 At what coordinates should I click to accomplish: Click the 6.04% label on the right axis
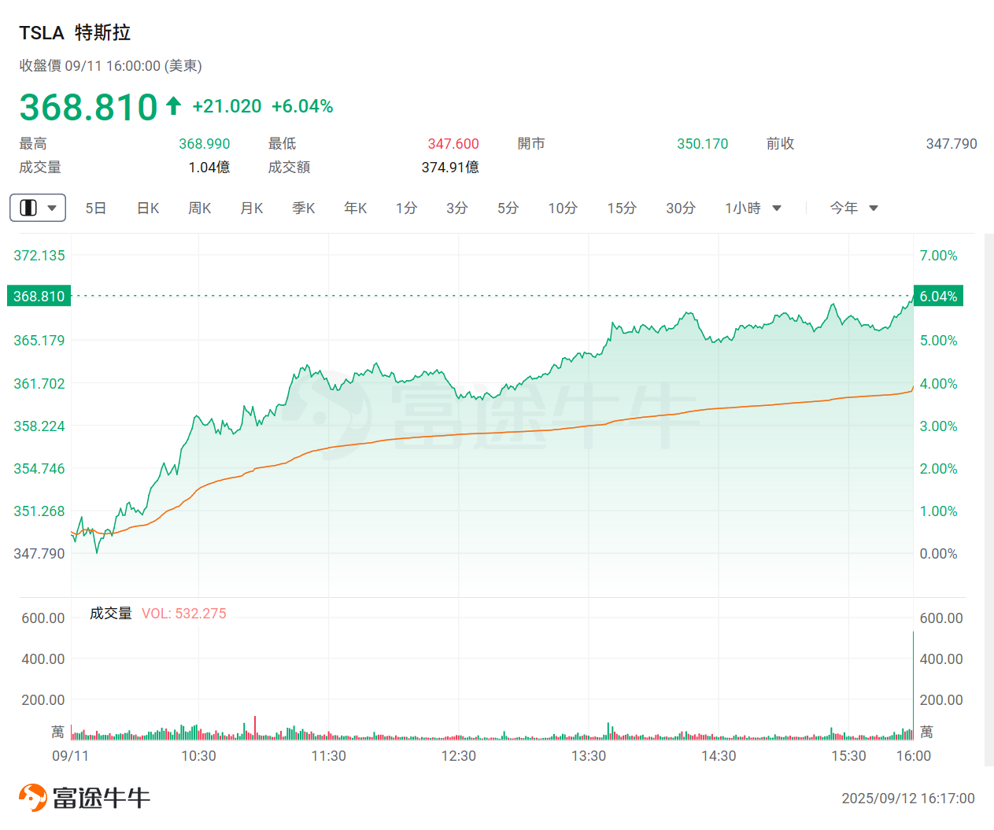938,296
